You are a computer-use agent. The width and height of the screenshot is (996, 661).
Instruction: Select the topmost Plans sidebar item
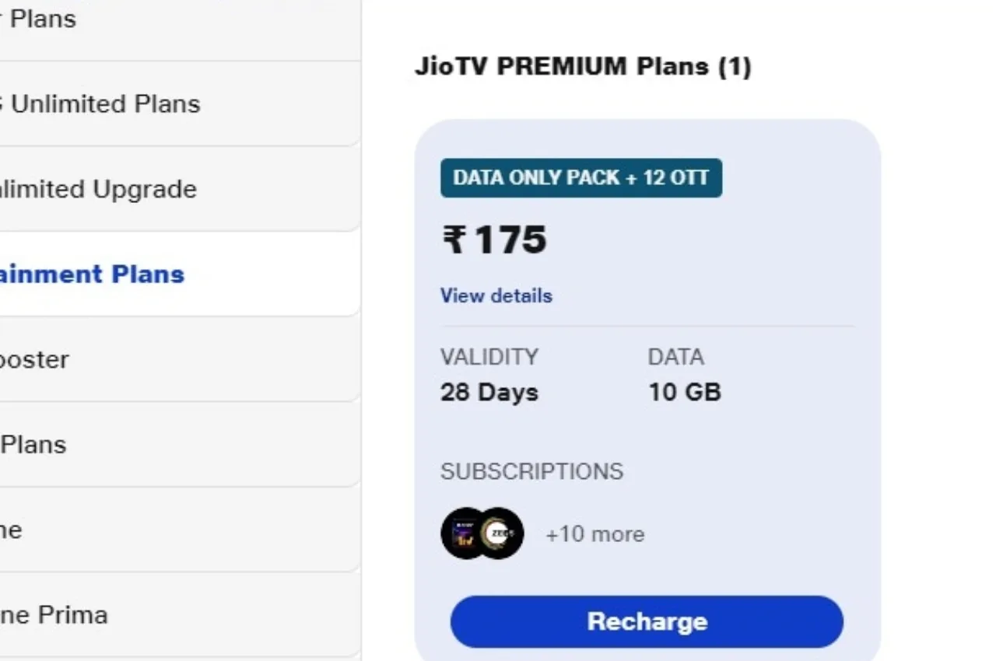click(38, 19)
